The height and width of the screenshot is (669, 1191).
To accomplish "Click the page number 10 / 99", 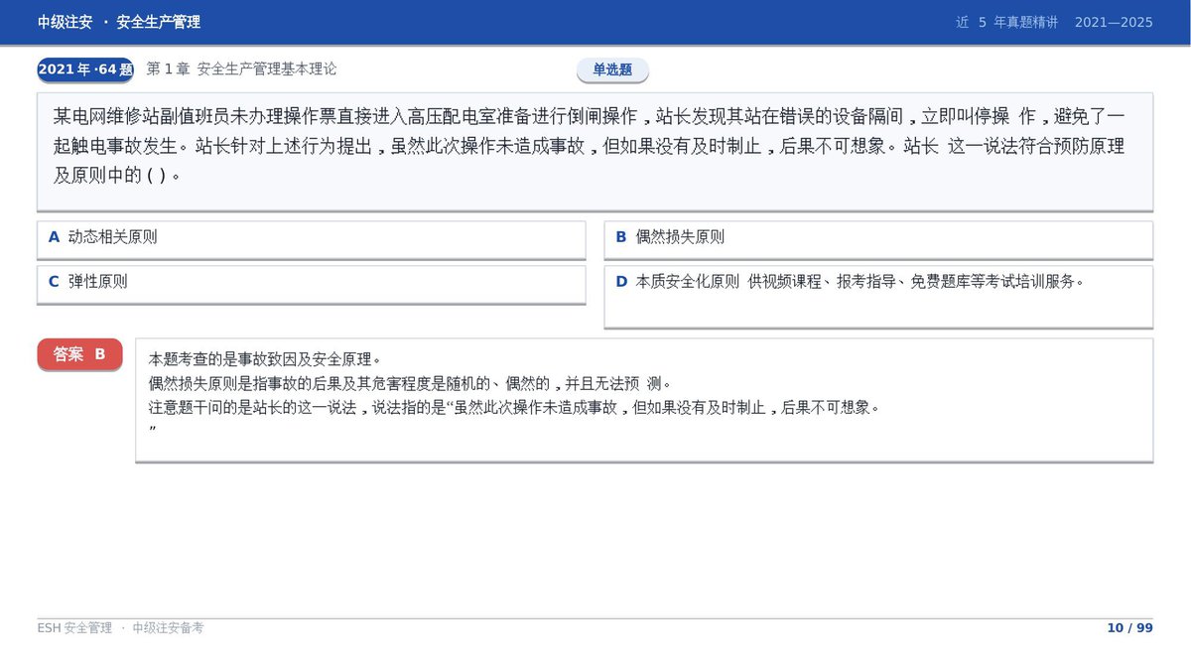I will [1129, 628].
